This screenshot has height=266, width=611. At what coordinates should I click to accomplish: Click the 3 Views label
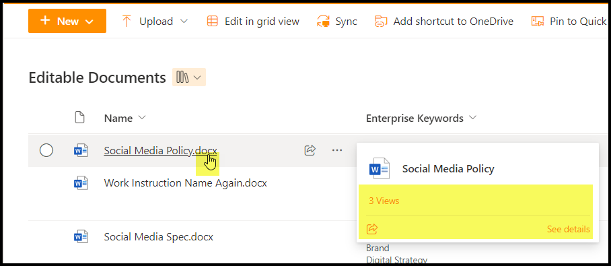tap(384, 201)
